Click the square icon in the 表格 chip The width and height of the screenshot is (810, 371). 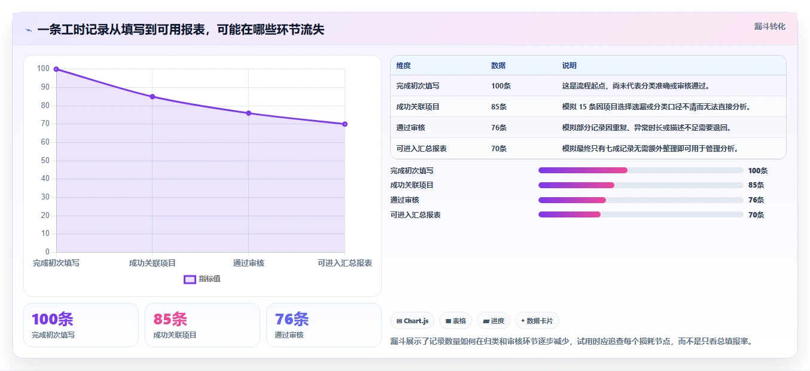[x=448, y=321]
